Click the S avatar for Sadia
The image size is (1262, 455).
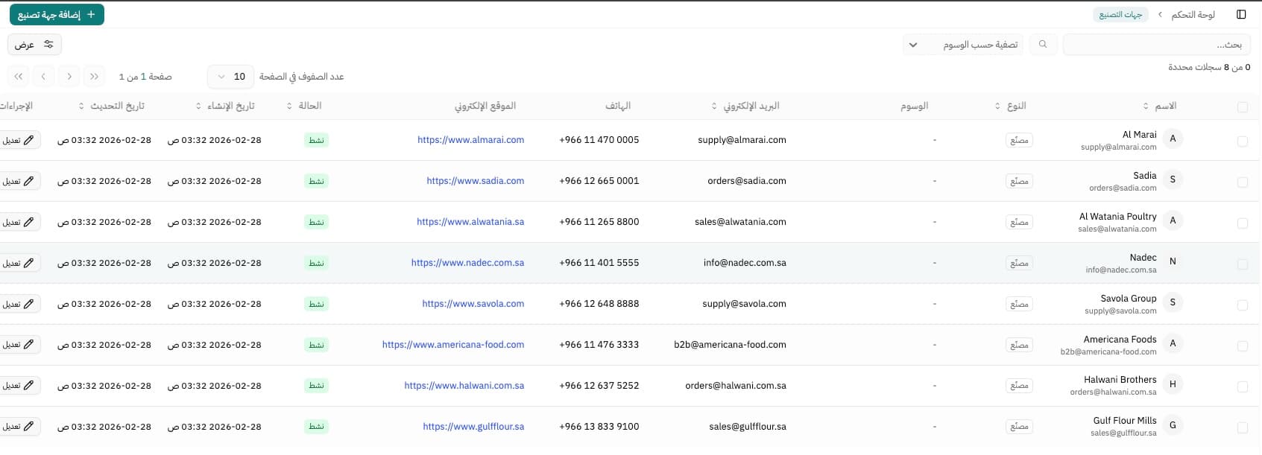[1173, 179]
